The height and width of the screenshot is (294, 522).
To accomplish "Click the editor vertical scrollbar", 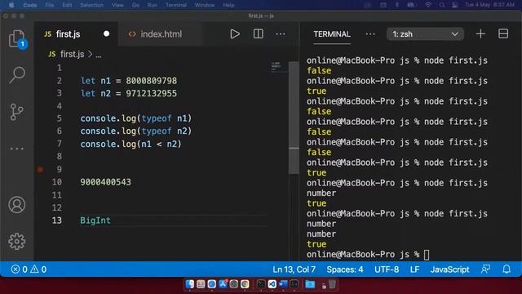I will [x=294, y=118].
